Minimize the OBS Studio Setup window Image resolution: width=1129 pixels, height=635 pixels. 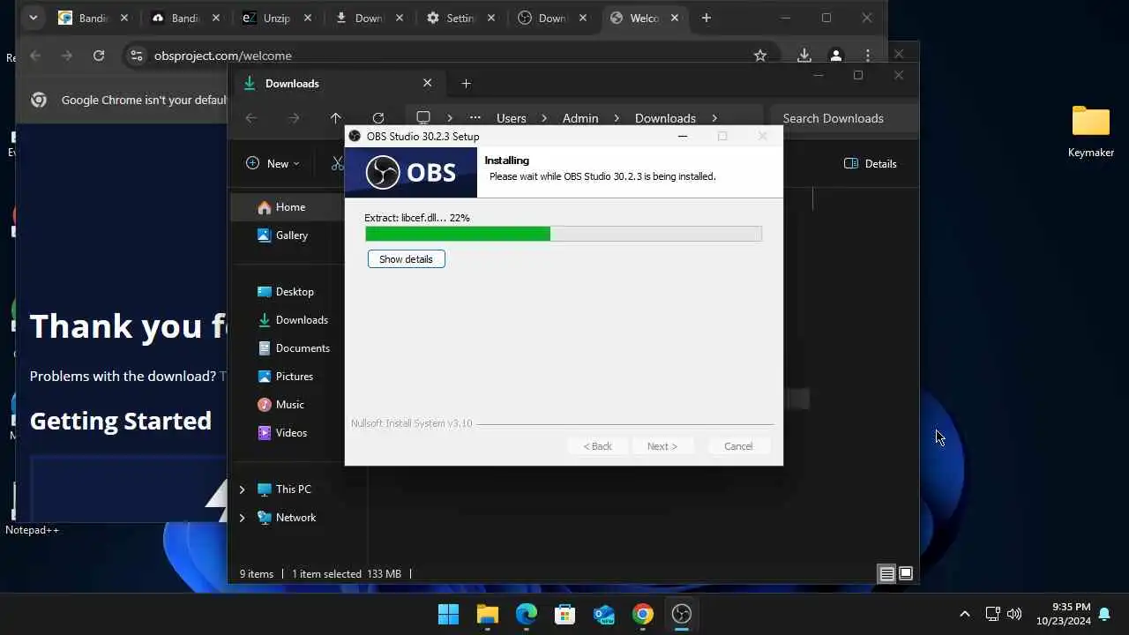tap(682, 136)
